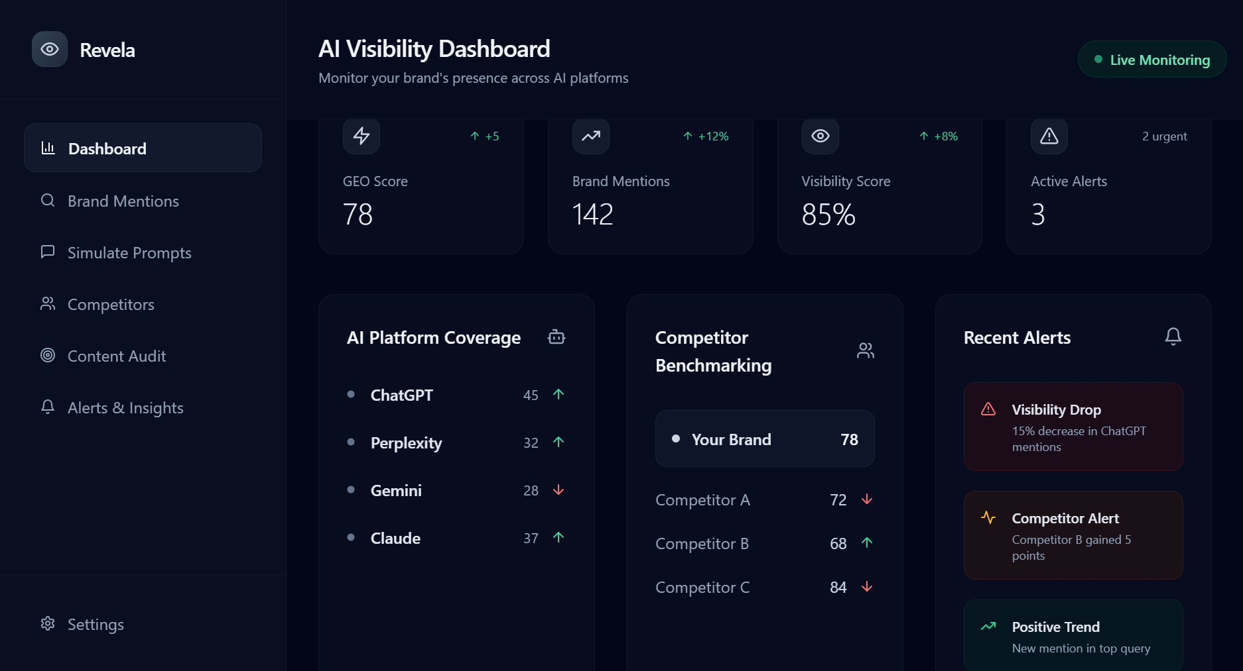Click the Positive Trend green chart icon
This screenshot has height=671, width=1243.
988,626
